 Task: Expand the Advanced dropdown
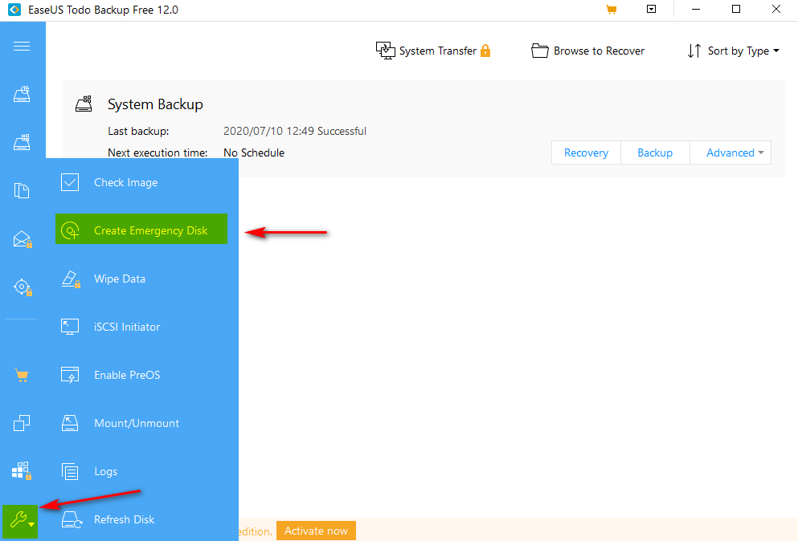pyautogui.click(x=730, y=153)
